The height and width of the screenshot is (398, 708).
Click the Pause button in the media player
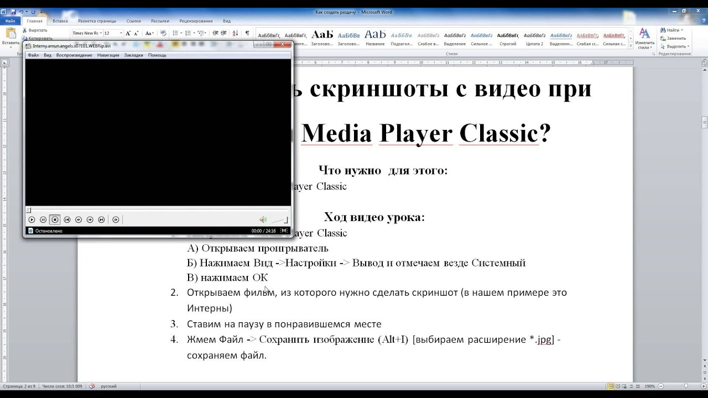click(x=43, y=219)
